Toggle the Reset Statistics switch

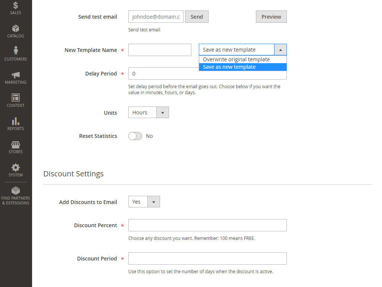[135, 136]
